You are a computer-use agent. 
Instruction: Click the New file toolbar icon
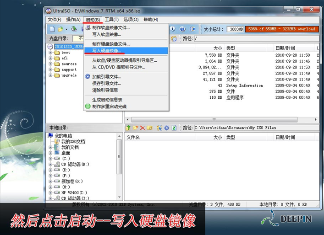(x=52, y=29)
